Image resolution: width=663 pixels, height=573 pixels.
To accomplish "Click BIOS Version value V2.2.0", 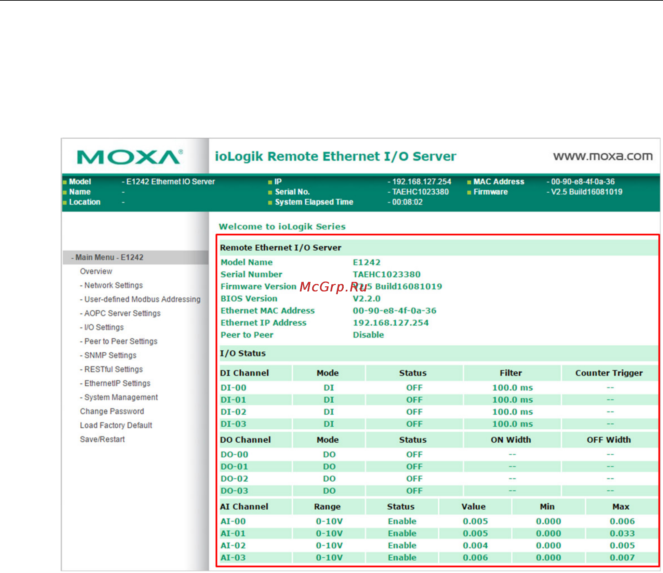I will click(367, 299).
